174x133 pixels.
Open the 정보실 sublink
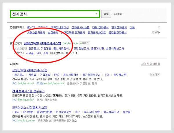[126, 112]
